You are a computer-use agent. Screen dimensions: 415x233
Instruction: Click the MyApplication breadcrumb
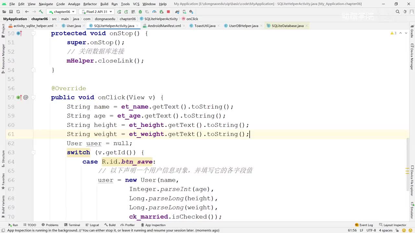point(15,19)
